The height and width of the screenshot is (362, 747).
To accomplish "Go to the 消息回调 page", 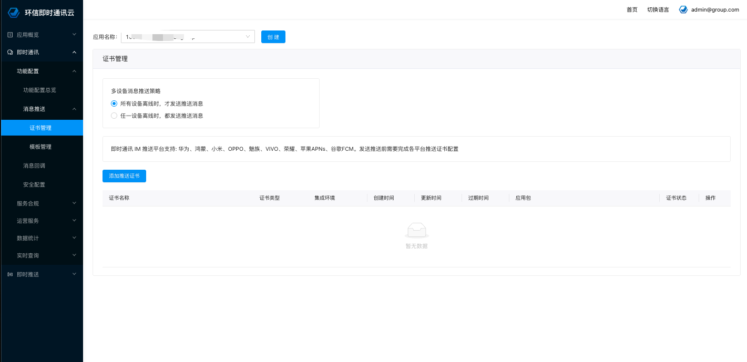I will (x=34, y=166).
